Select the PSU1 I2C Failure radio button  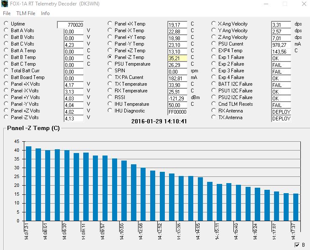click(213, 91)
